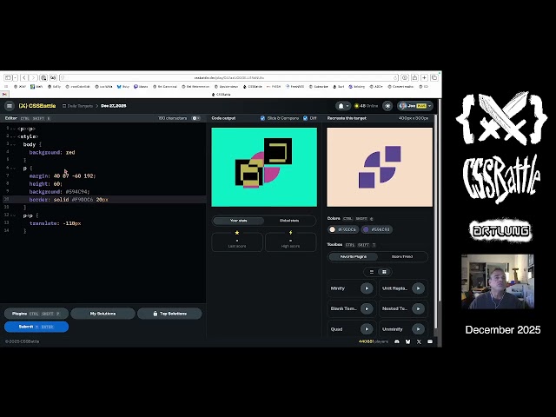This screenshot has width=556, height=417.
Task: Open the email icon in footer
Action: (x=430, y=341)
